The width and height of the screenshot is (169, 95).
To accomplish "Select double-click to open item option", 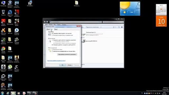I will click(52, 45).
